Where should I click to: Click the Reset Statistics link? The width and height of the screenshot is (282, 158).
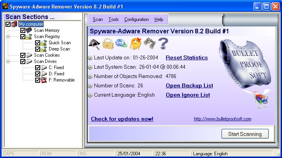click(x=187, y=57)
